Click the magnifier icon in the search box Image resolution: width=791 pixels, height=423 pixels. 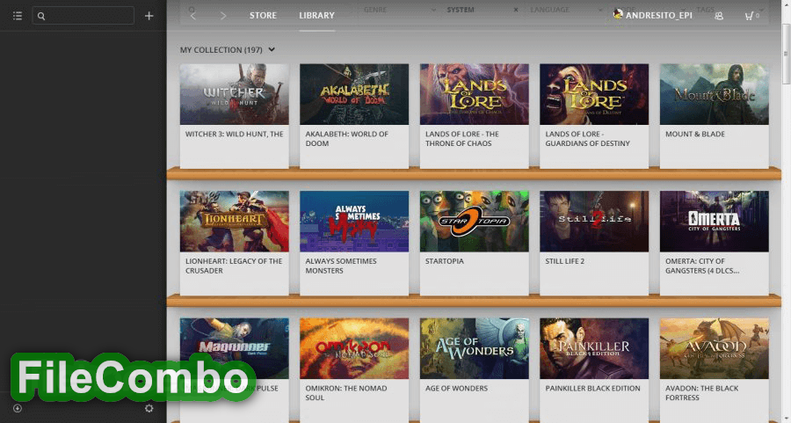point(41,16)
